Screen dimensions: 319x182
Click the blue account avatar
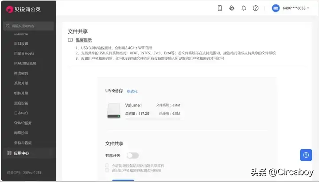(x=276, y=8)
